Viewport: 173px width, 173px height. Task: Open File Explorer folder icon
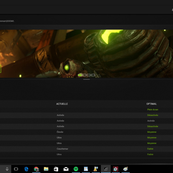pyautogui.click(x=46, y=169)
